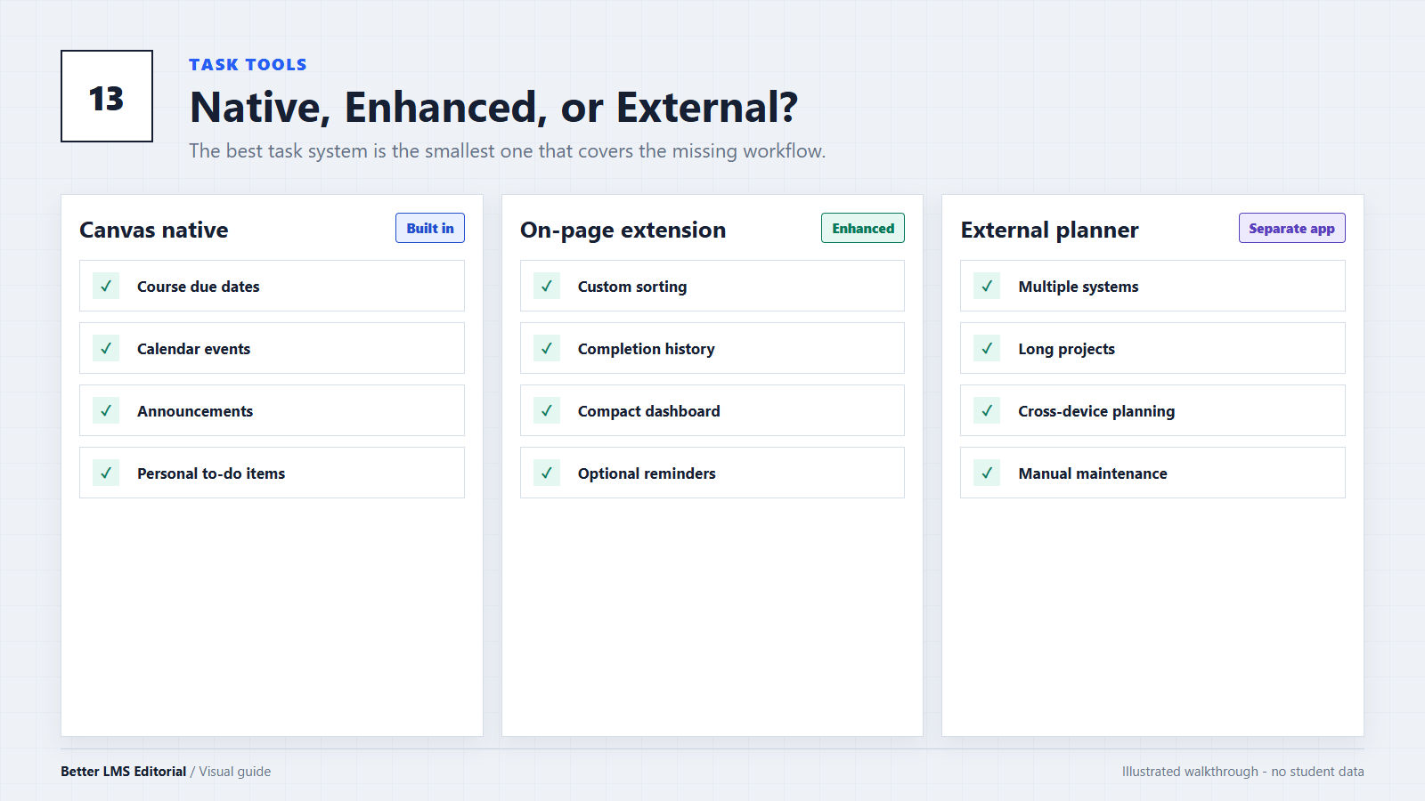Select the Compact dashboard text
This screenshot has width=1425, height=801.
(648, 411)
